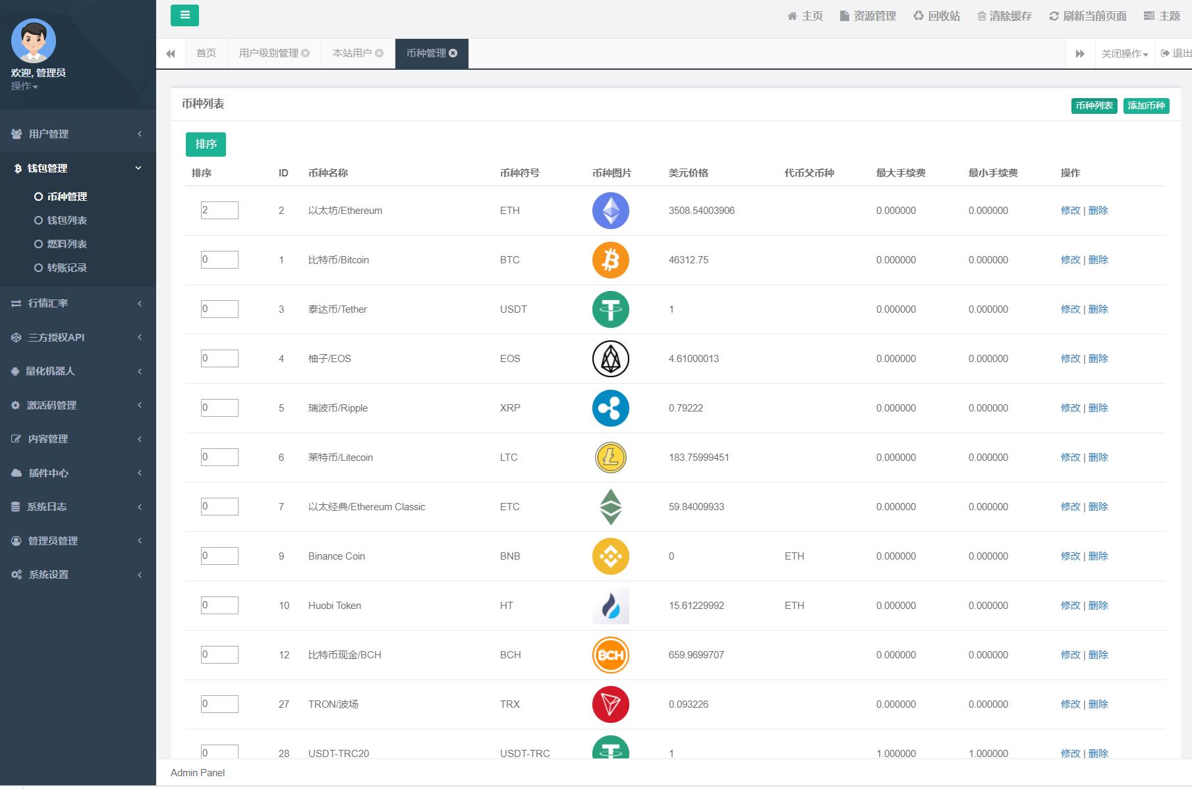This screenshot has width=1192, height=790.
Task: Open the 操作 dropdown under admin name
Action: [x=24, y=86]
